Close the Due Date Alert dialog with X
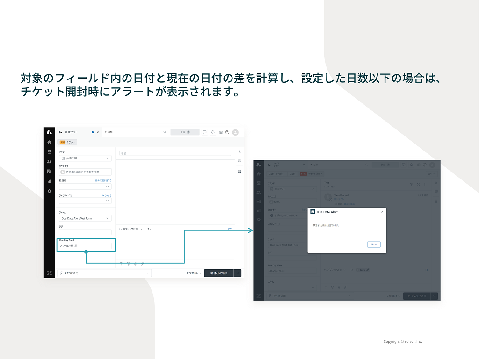 tap(382, 212)
